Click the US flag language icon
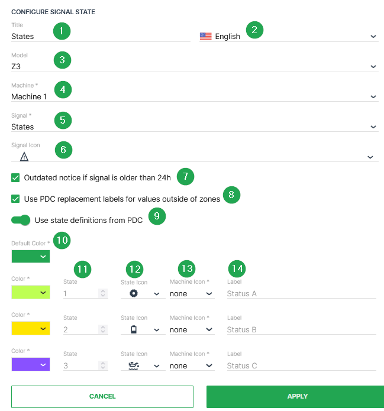Screen dimensions: 384x411 (x=206, y=36)
